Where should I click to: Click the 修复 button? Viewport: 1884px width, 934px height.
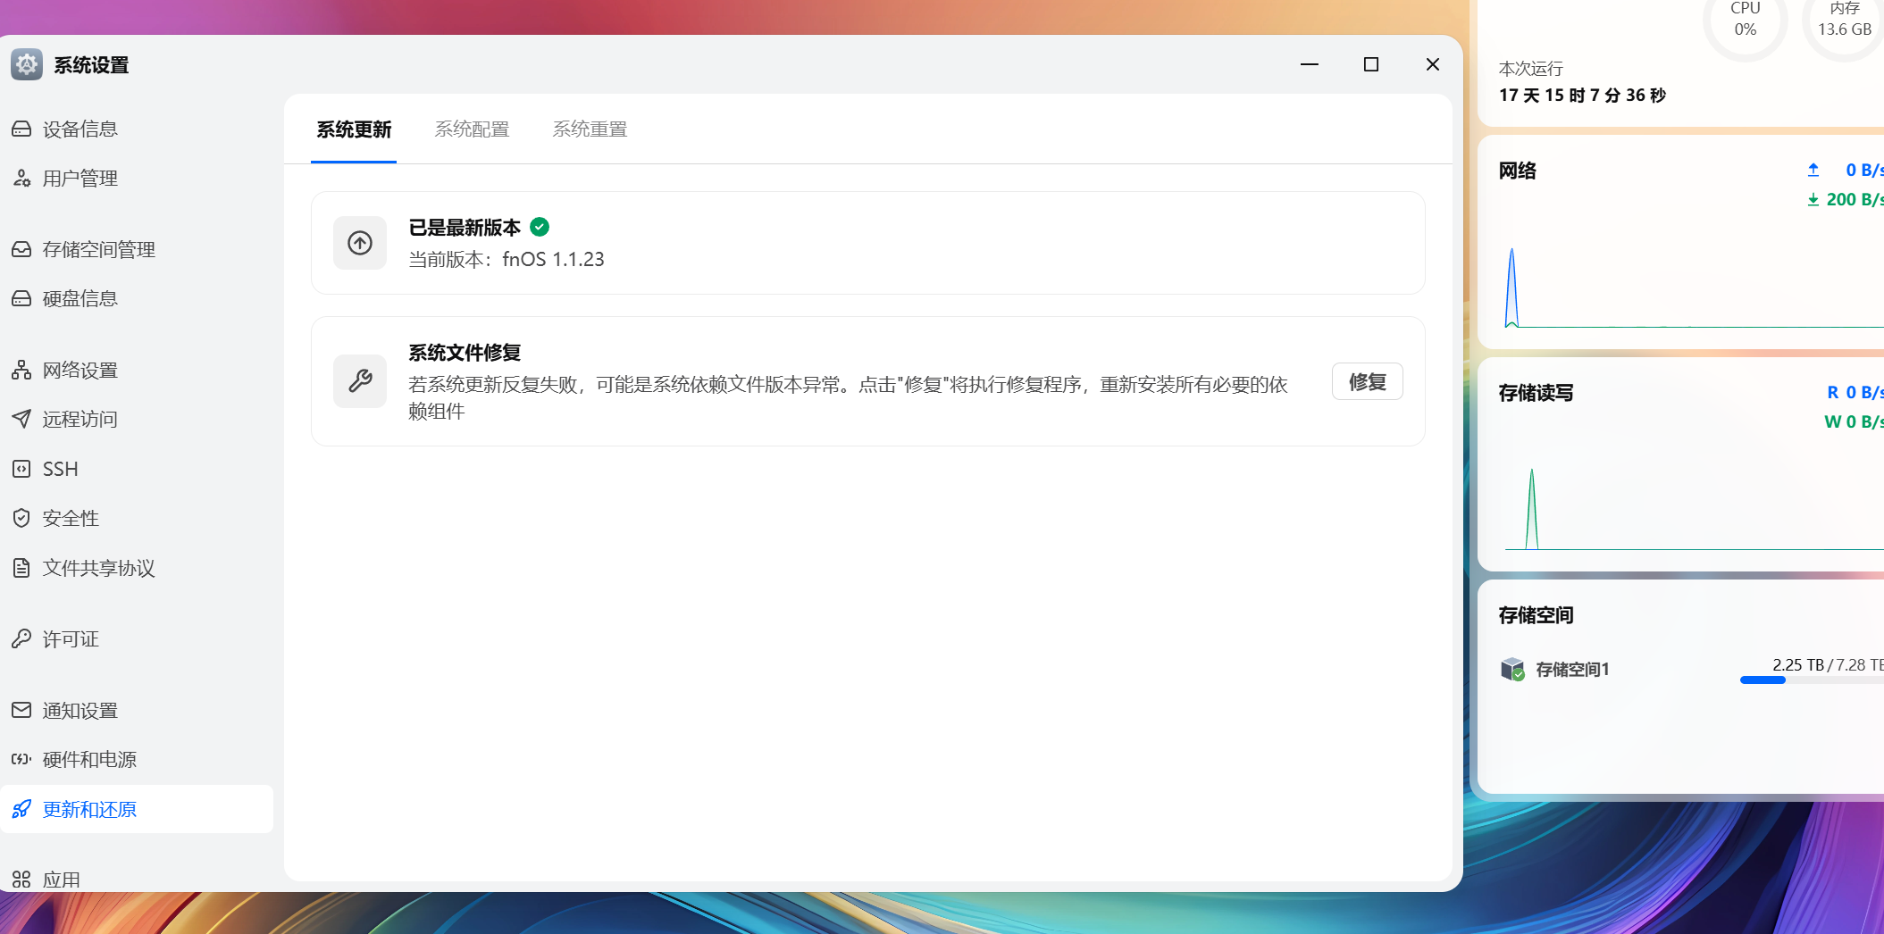click(1367, 381)
